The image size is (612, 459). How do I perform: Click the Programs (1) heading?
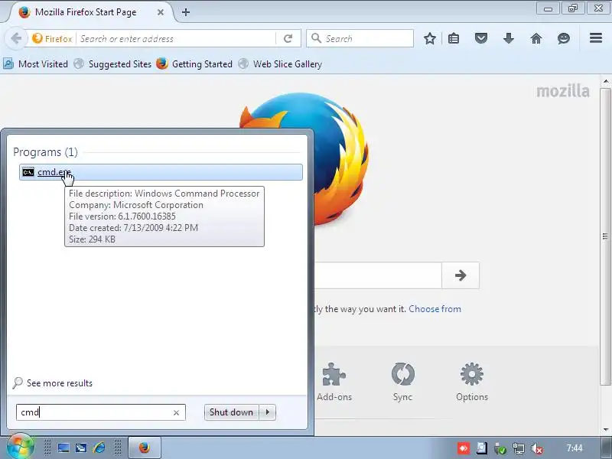45,151
